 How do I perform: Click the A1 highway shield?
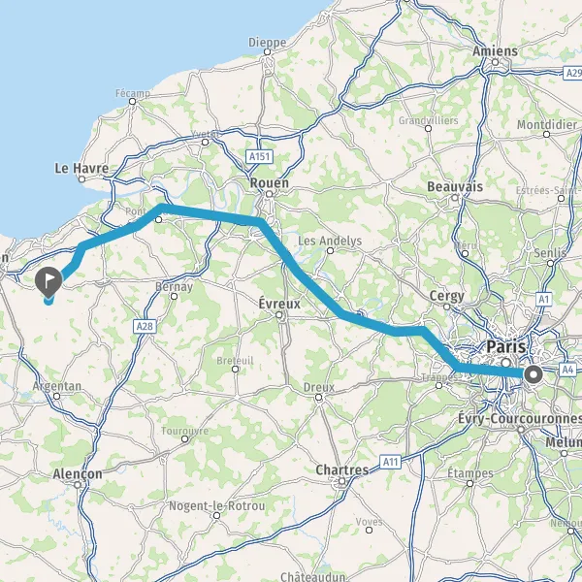(543, 299)
